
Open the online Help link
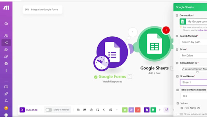tap(202, 30)
